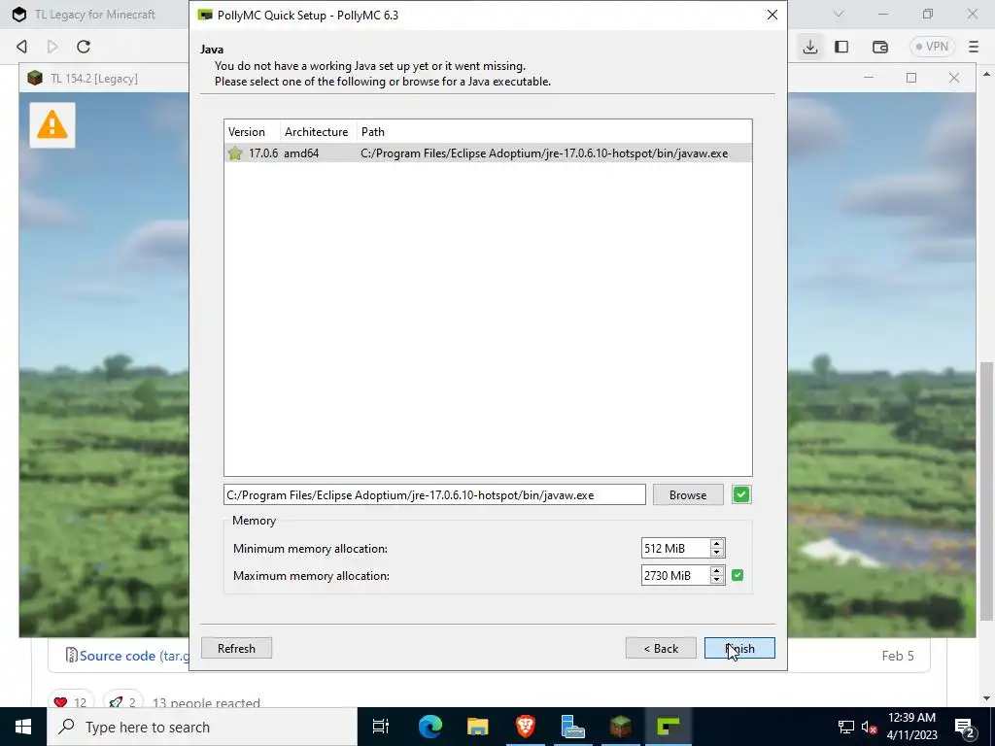Click the browser forward navigation arrow
The width and height of the screenshot is (995, 746).
click(x=52, y=47)
